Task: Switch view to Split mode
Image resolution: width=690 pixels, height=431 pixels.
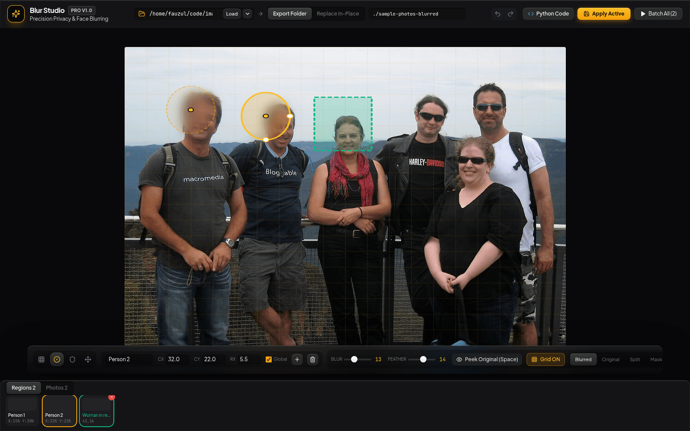Action: click(x=635, y=359)
